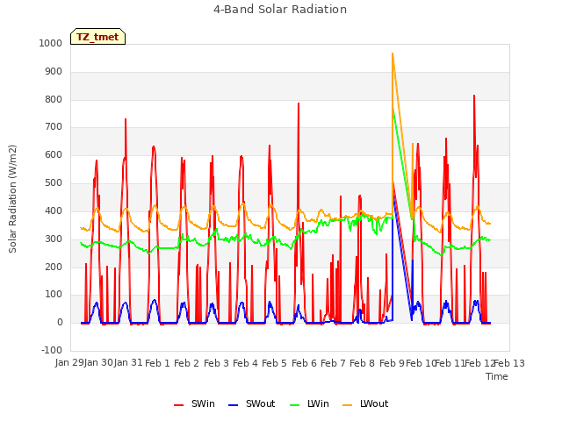Click the Jan 31 x-axis date label
The image size is (562, 421).
[128, 362]
